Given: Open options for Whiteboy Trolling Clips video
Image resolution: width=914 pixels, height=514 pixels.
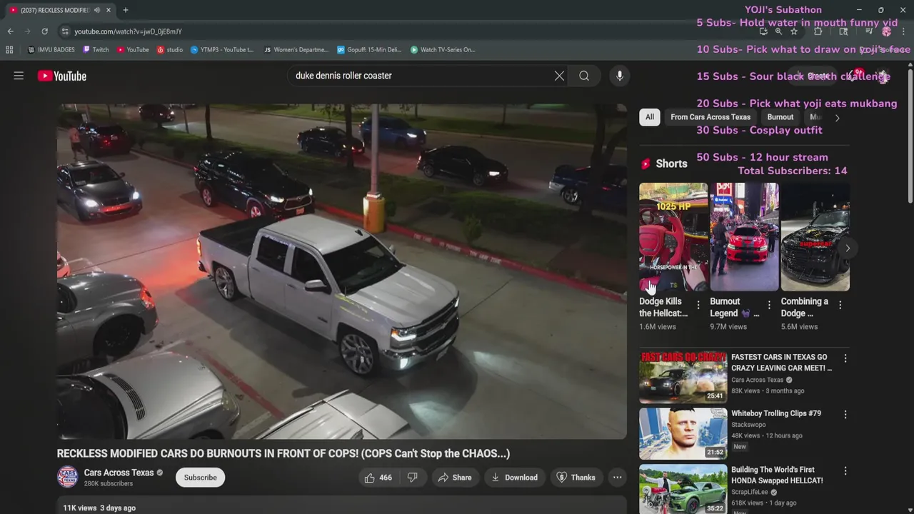Looking at the screenshot, I should tap(845, 415).
